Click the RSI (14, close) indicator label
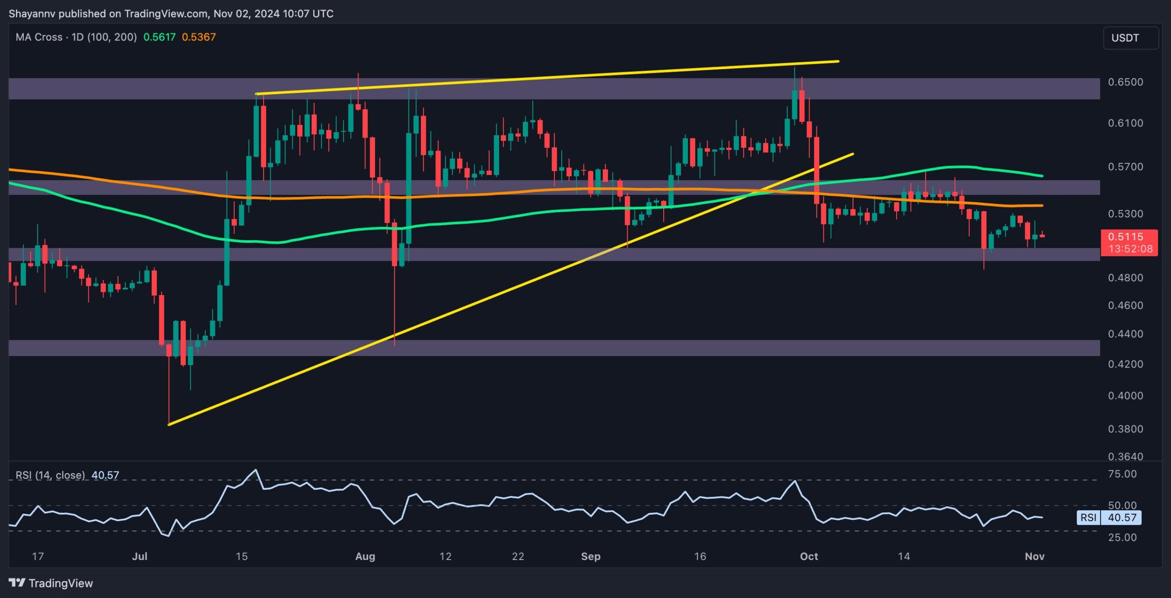 click(50, 475)
